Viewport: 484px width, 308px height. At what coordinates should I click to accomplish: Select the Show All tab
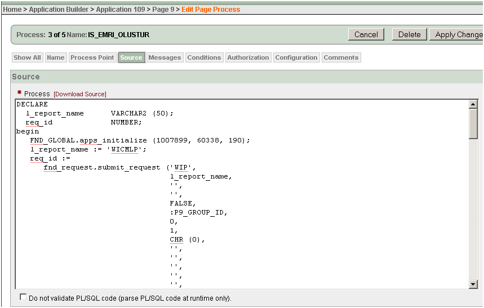coord(27,57)
